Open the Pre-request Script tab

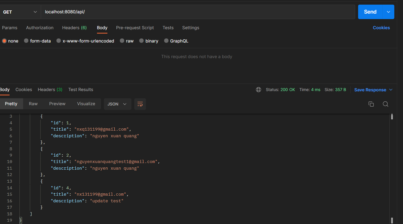[x=135, y=28]
